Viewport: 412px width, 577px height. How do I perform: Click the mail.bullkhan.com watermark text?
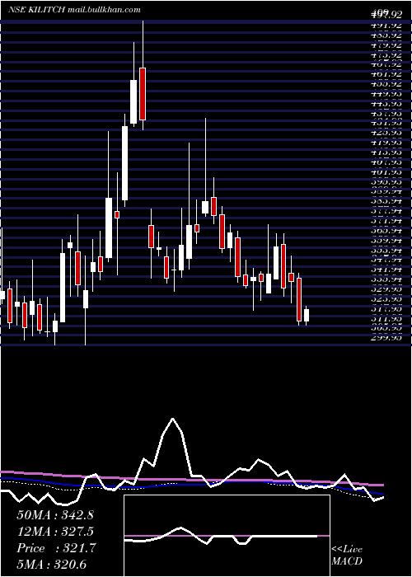(x=105, y=10)
